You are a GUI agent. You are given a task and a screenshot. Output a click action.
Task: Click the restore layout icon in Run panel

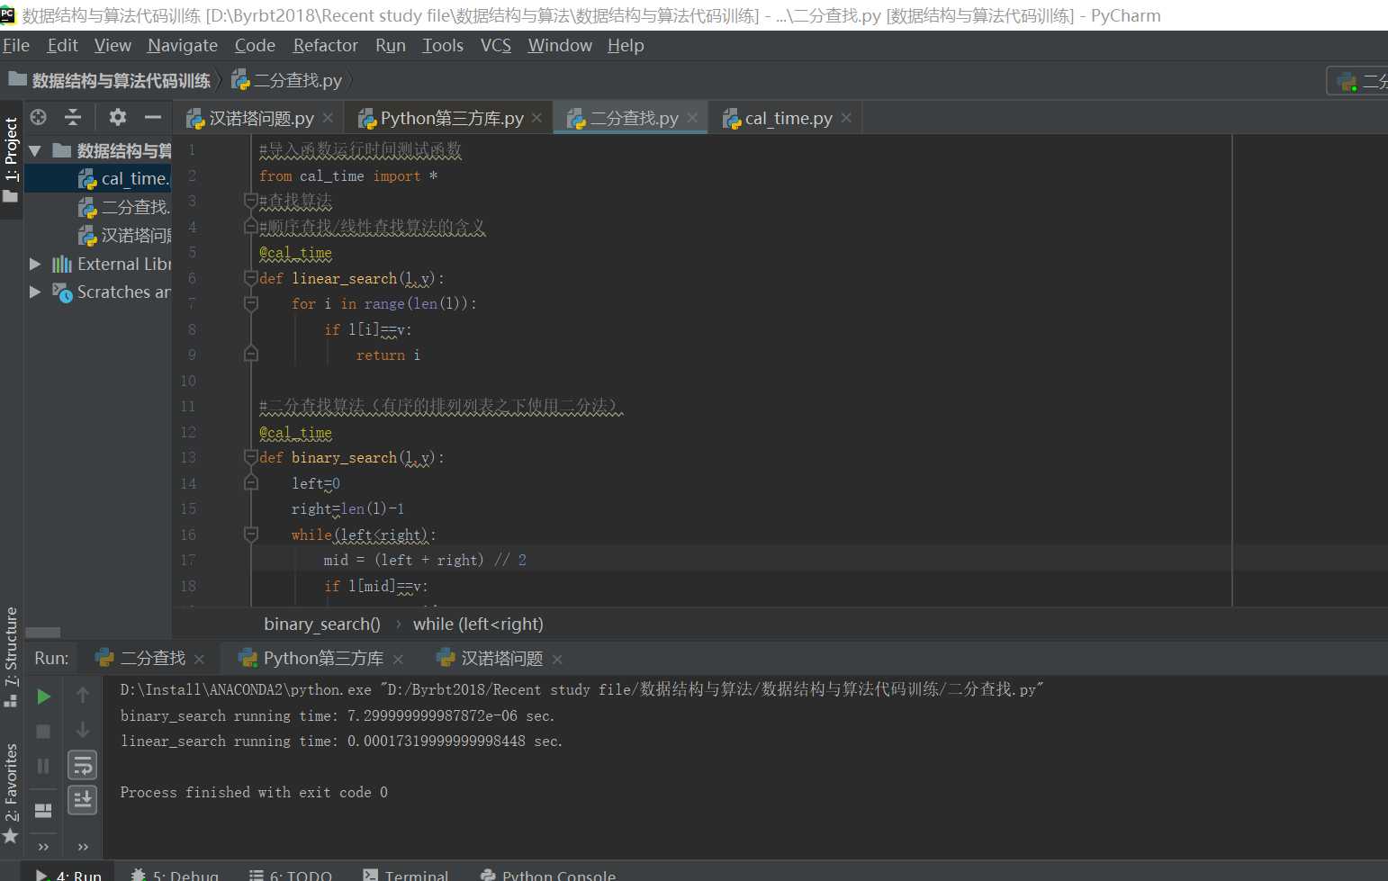43,811
